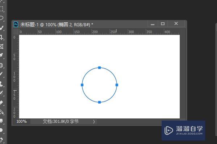This screenshot has height=144, width=217.
Task: Click the document title 未标题-1 @ 100%
Action: [x=38, y=25]
